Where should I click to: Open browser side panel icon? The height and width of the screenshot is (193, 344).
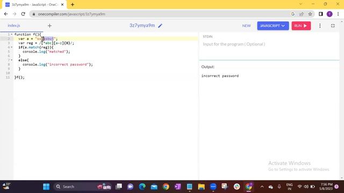pyautogui.click(x=321, y=14)
